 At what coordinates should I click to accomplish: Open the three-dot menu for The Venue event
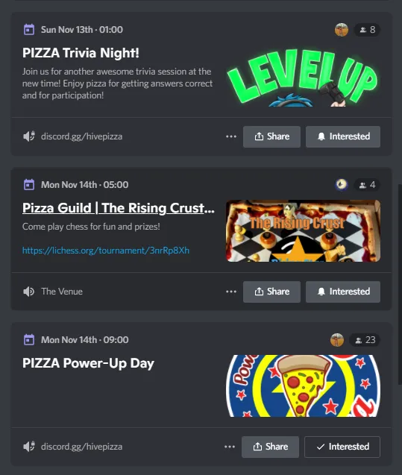[231, 292]
